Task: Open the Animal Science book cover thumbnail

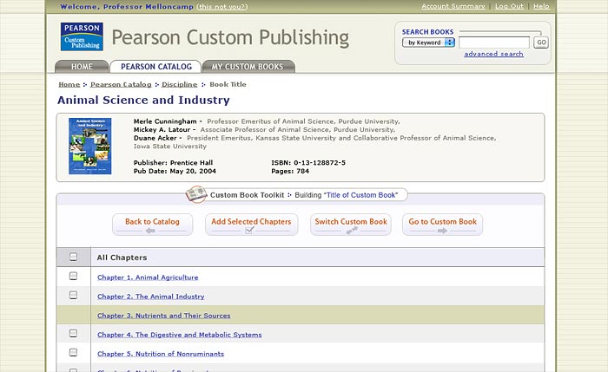Action: pyautogui.click(x=90, y=147)
